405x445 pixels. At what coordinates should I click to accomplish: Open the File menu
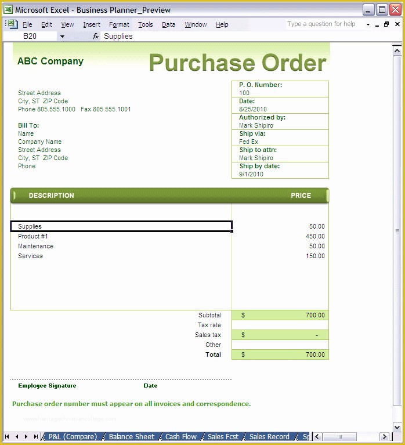tap(27, 24)
